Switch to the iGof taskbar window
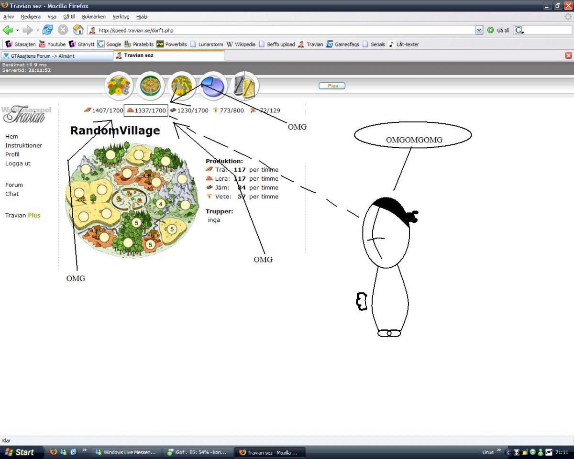This screenshot has width=574, height=459. 197,452
